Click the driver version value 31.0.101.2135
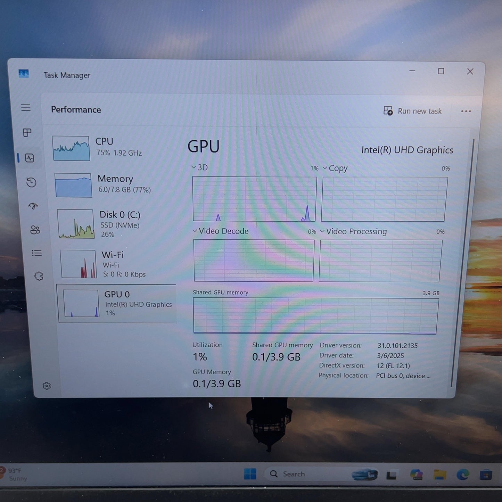The image size is (502, 502). pos(398,346)
